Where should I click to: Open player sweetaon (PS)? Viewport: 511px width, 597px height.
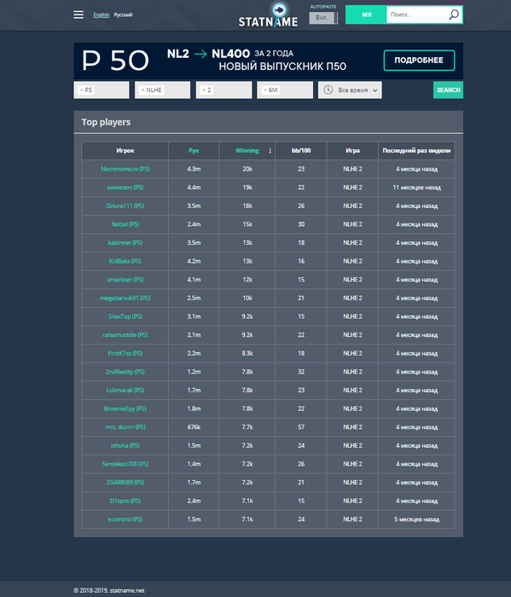(x=125, y=188)
